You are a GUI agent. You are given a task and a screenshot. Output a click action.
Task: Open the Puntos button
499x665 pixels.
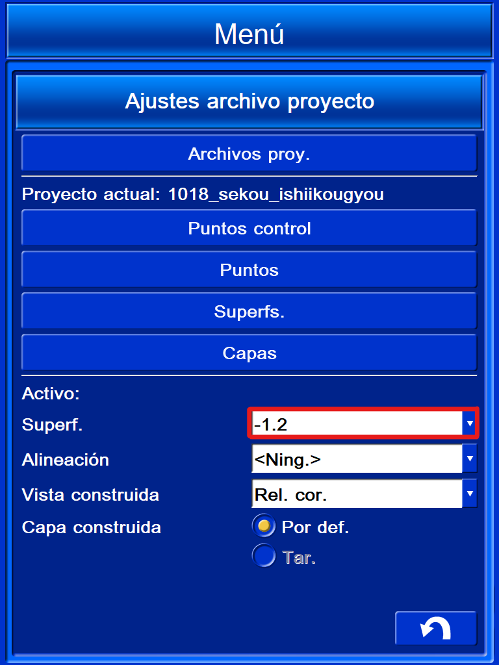pyautogui.click(x=249, y=270)
